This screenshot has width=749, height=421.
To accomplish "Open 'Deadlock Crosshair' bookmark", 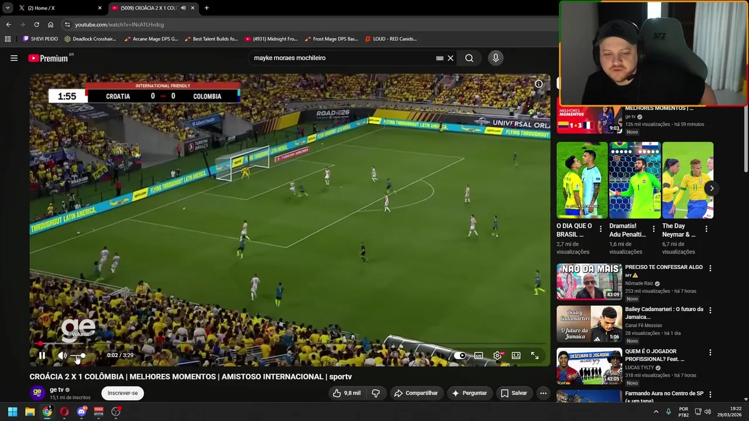I will [91, 39].
